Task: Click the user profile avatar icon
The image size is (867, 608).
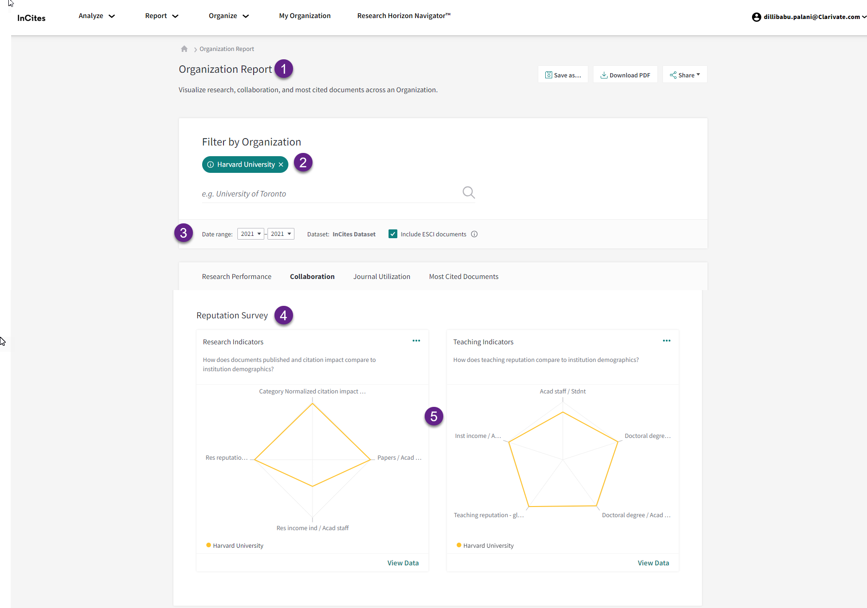Action: [x=756, y=17]
